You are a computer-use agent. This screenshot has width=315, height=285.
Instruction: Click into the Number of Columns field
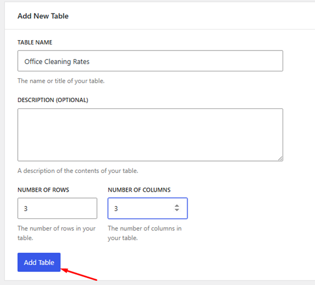141,208
